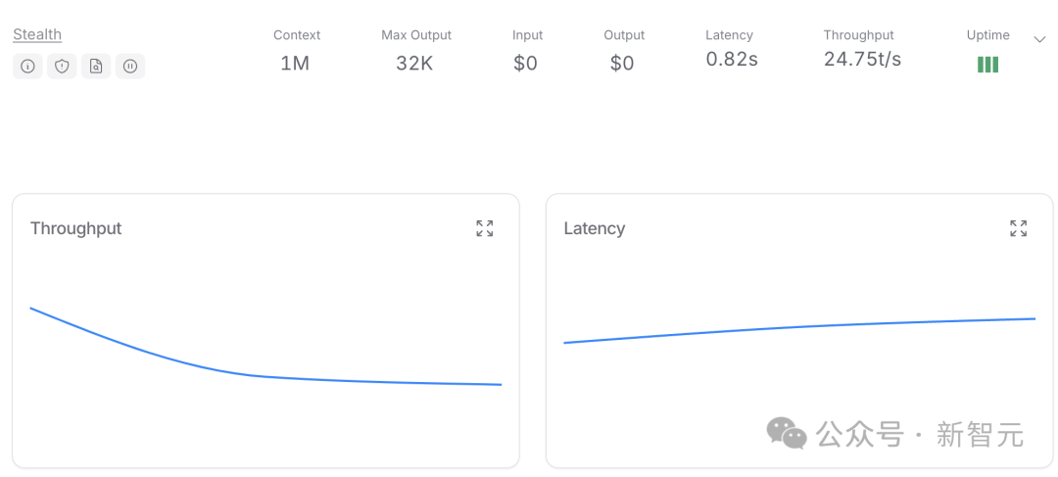Select the Max Output 32K value
Viewport: 1058px width, 477px height.
[415, 64]
